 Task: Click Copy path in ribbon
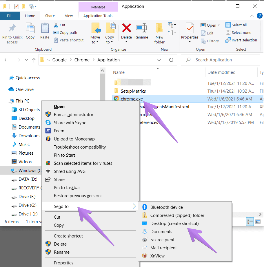(x=65, y=32)
